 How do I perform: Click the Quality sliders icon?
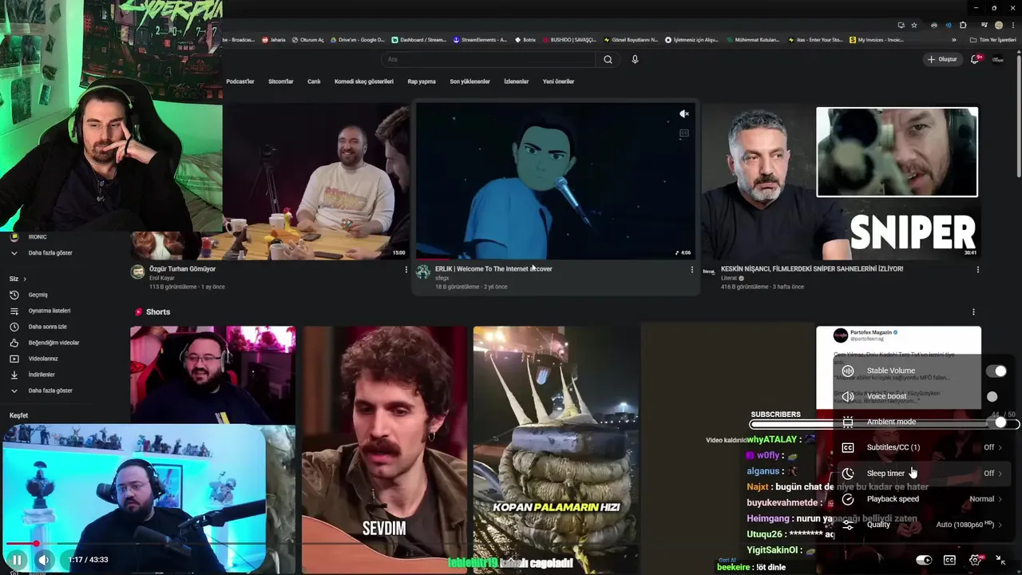tap(848, 525)
